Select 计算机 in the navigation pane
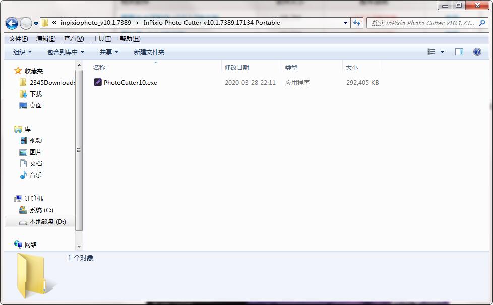493x305 pixels. click(x=34, y=199)
